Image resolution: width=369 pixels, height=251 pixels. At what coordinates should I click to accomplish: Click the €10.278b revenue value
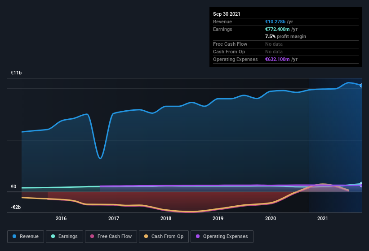click(276, 22)
